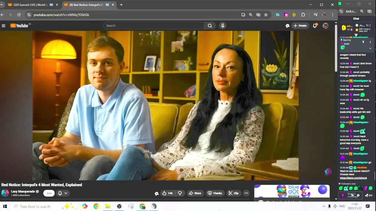Viewport: 376px width, 211px height.
Task: Open File Explorer from taskbar
Action: coord(108,206)
